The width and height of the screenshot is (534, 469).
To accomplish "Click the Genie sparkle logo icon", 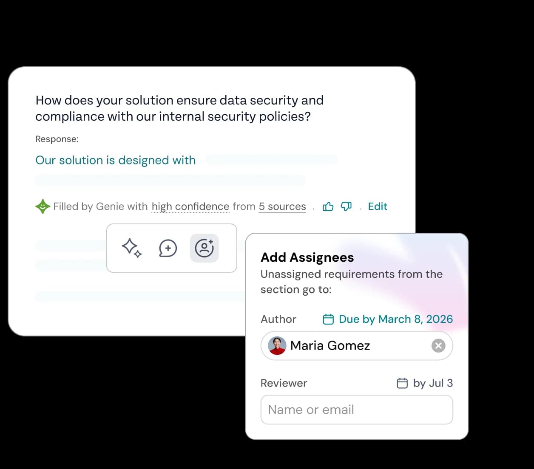I will [43, 206].
